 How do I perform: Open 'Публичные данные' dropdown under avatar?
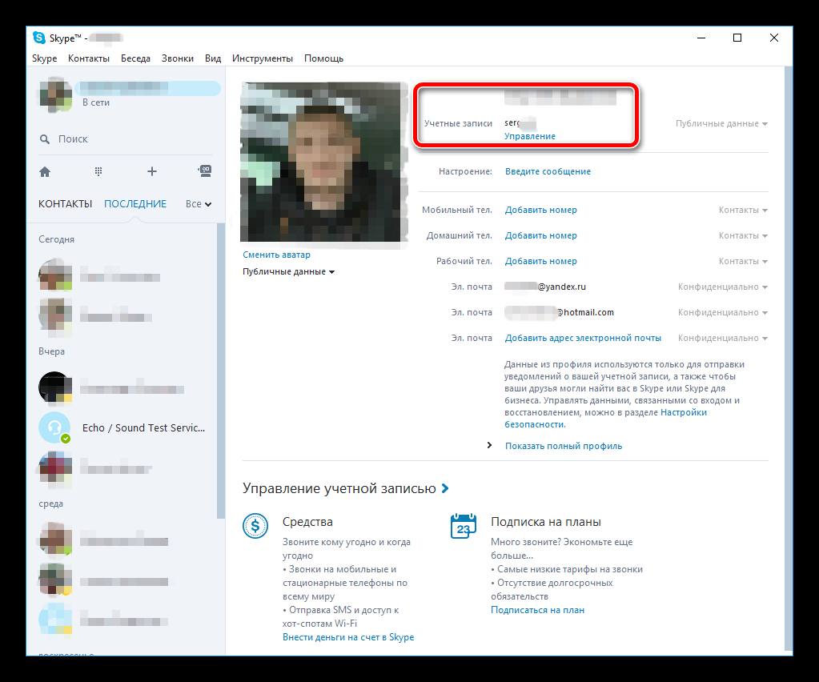click(x=288, y=271)
